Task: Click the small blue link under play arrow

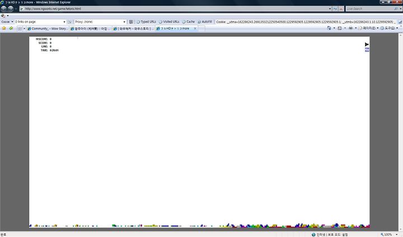Action: click(x=367, y=50)
